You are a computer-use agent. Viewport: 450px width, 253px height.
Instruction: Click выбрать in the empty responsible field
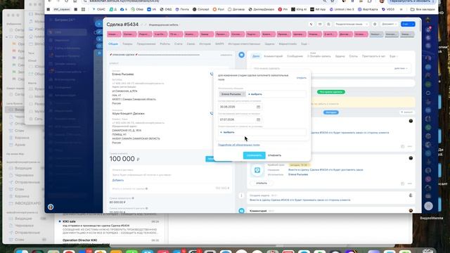(227, 132)
